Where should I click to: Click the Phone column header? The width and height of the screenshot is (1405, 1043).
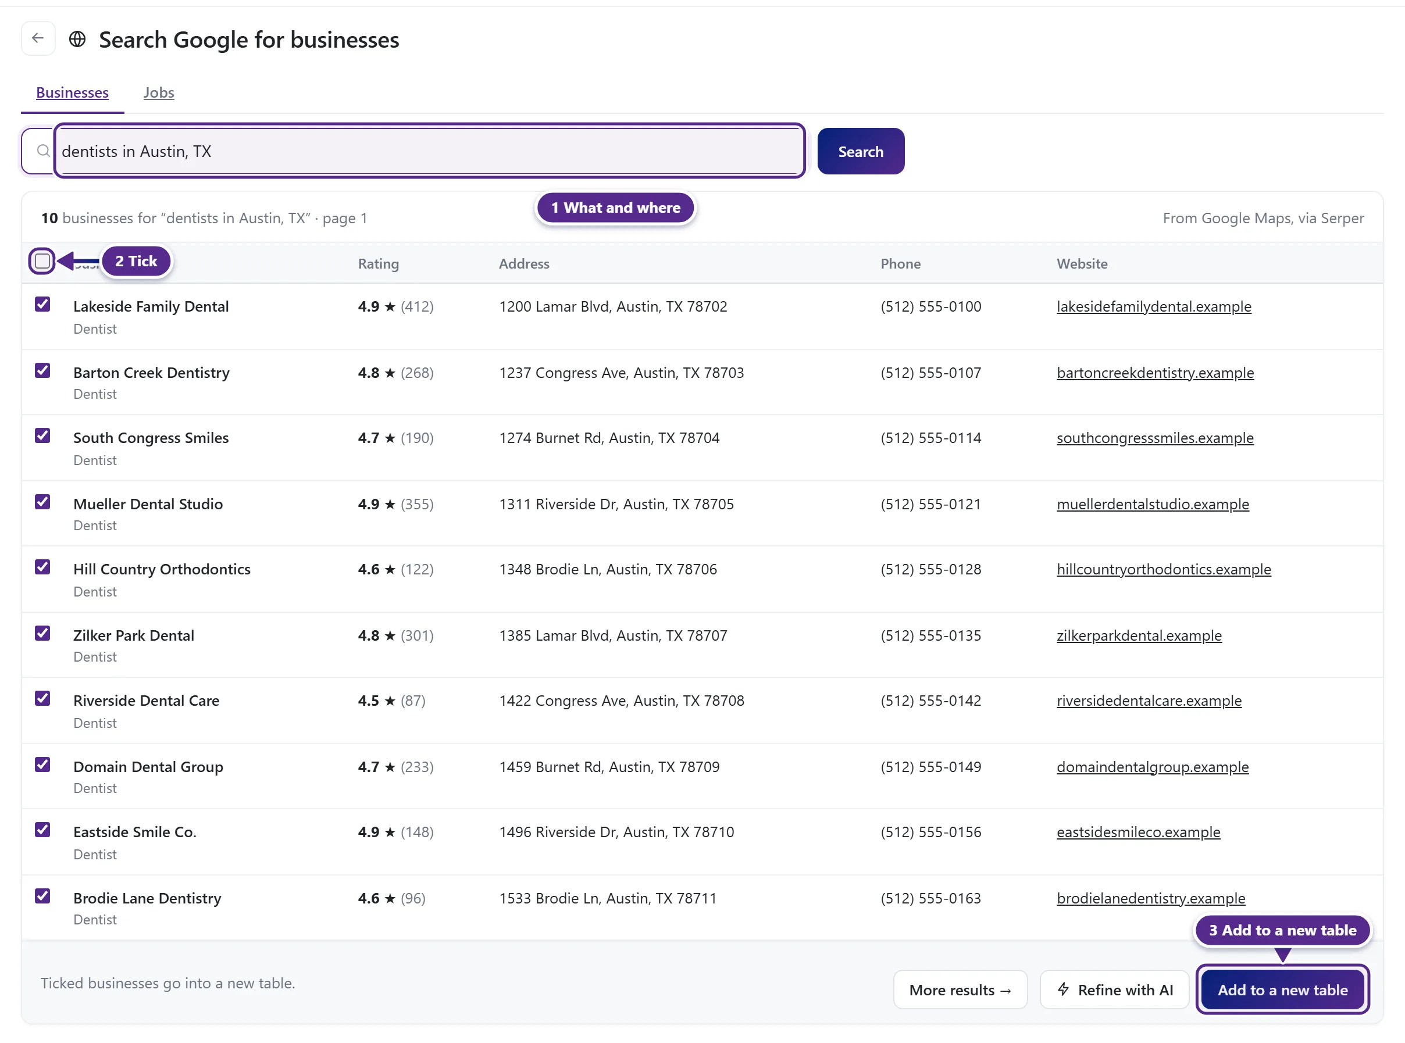tap(900, 264)
